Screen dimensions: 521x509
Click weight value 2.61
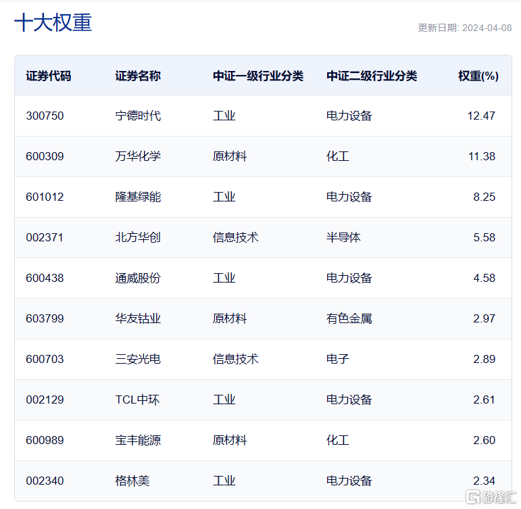pos(484,399)
